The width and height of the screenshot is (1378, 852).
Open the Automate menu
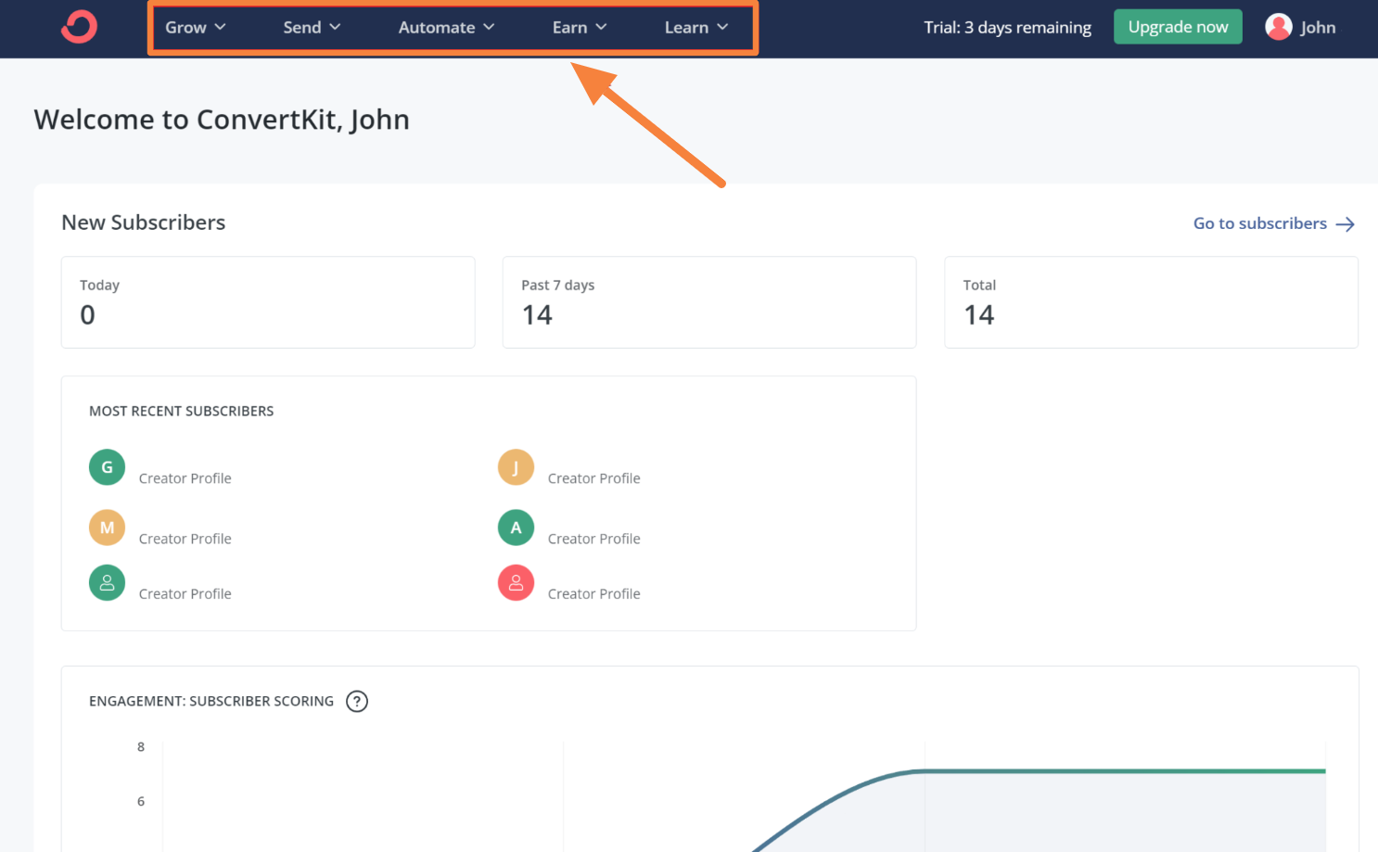pos(447,28)
